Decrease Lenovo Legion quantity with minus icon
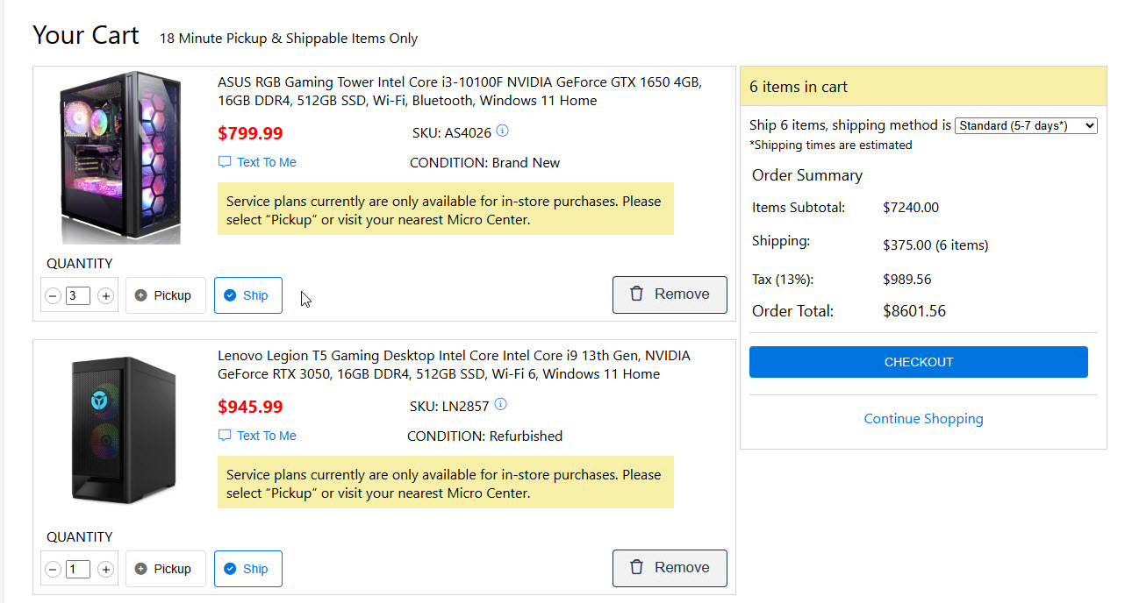The width and height of the screenshot is (1132, 603). pos(53,570)
